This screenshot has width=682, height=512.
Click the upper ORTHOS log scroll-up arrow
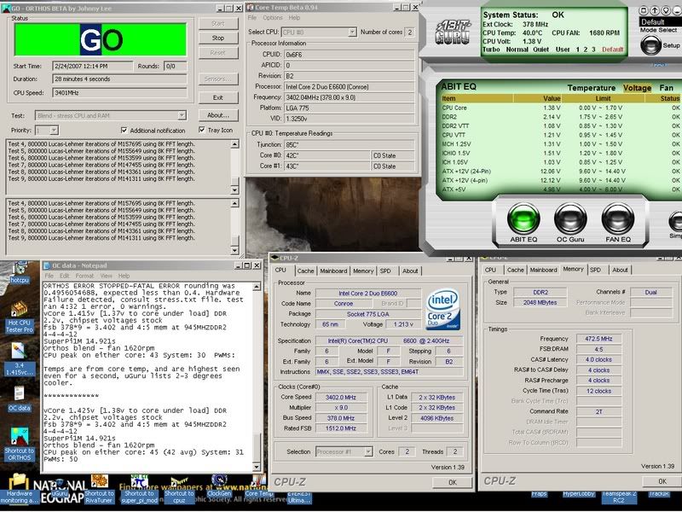pos(235,144)
